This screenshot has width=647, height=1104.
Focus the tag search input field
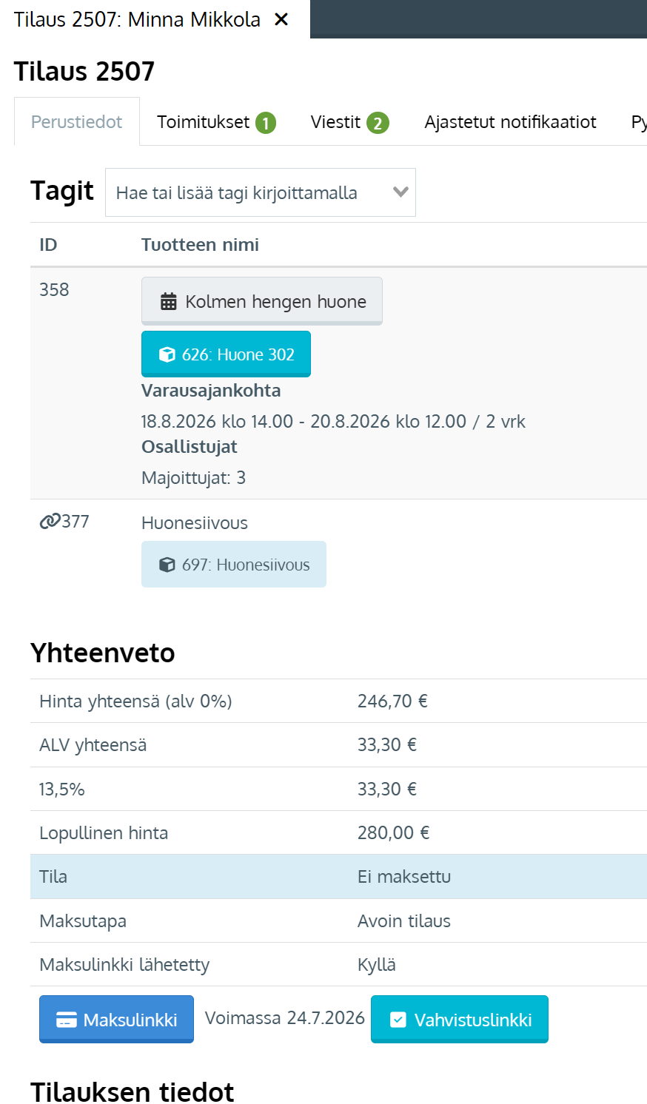click(x=248, y=192)
